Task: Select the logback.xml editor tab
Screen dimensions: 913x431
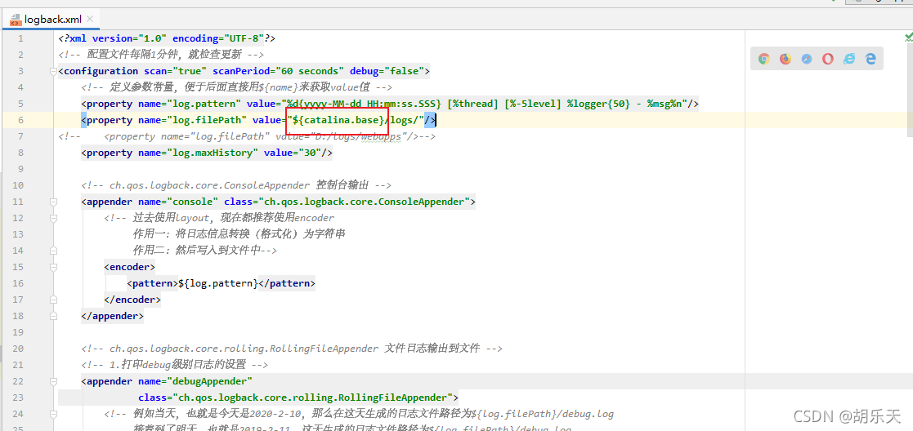Action: [x=52, y=20]
